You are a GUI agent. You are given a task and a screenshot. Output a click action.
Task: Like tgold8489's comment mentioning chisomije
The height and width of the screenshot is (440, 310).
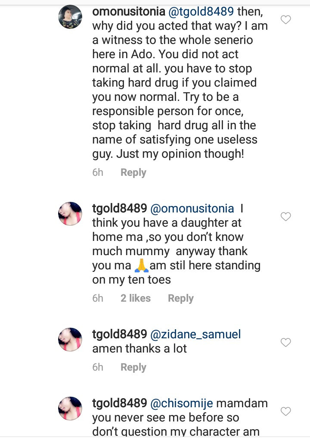[285, 411]
